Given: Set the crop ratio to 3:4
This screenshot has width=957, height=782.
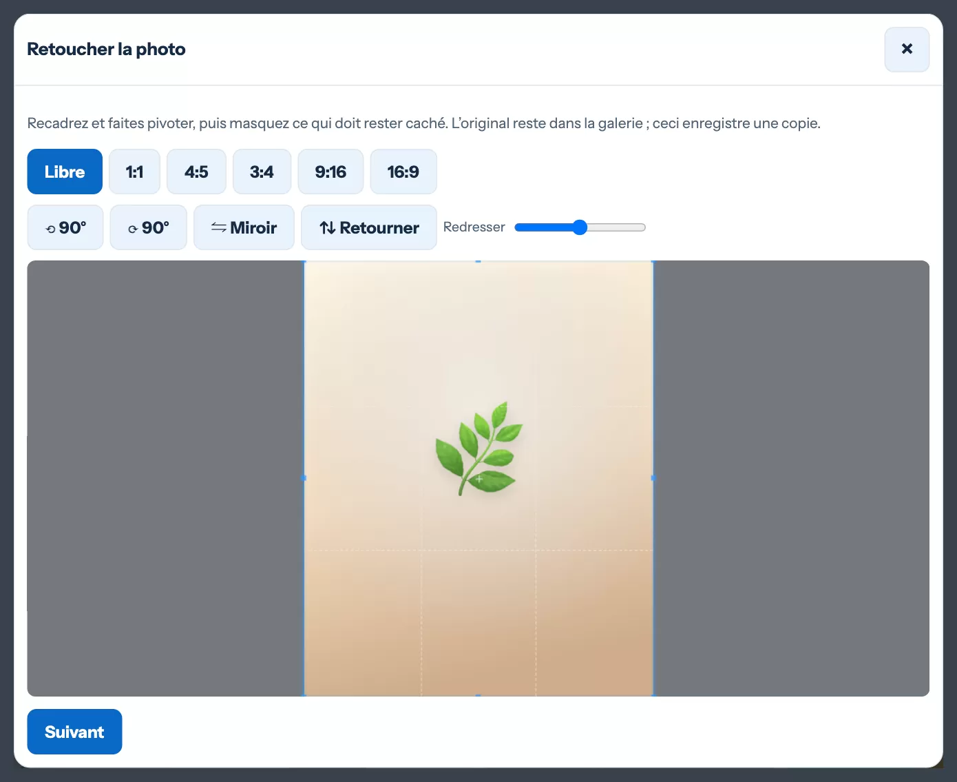Looking at the screenshot, I should coord(262,172).
